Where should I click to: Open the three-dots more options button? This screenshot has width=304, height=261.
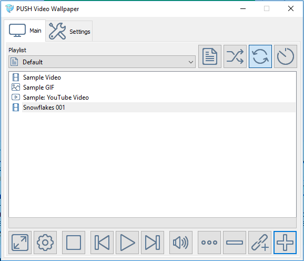coord(209,243)
